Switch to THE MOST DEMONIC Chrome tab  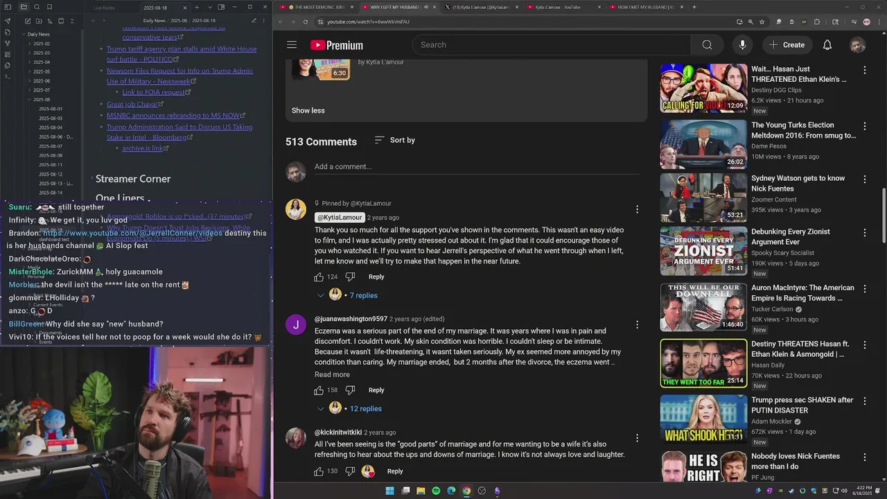pos(319,7)
